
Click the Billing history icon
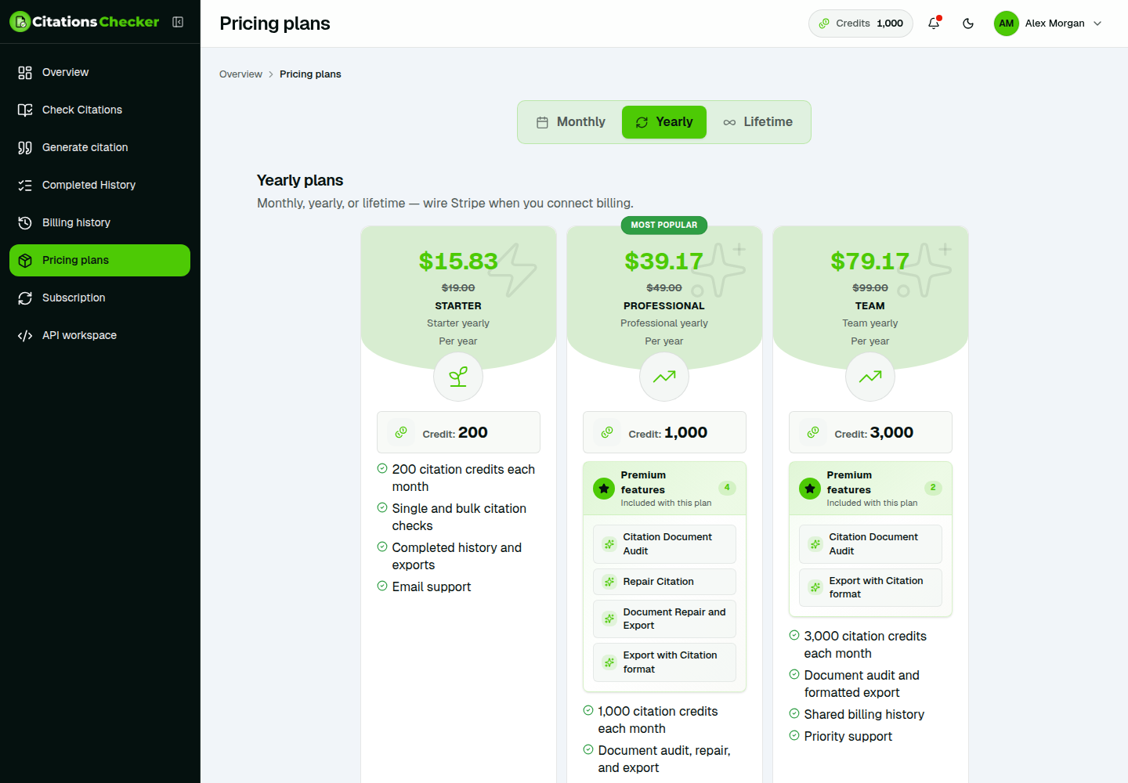click(x=25, y=223)
